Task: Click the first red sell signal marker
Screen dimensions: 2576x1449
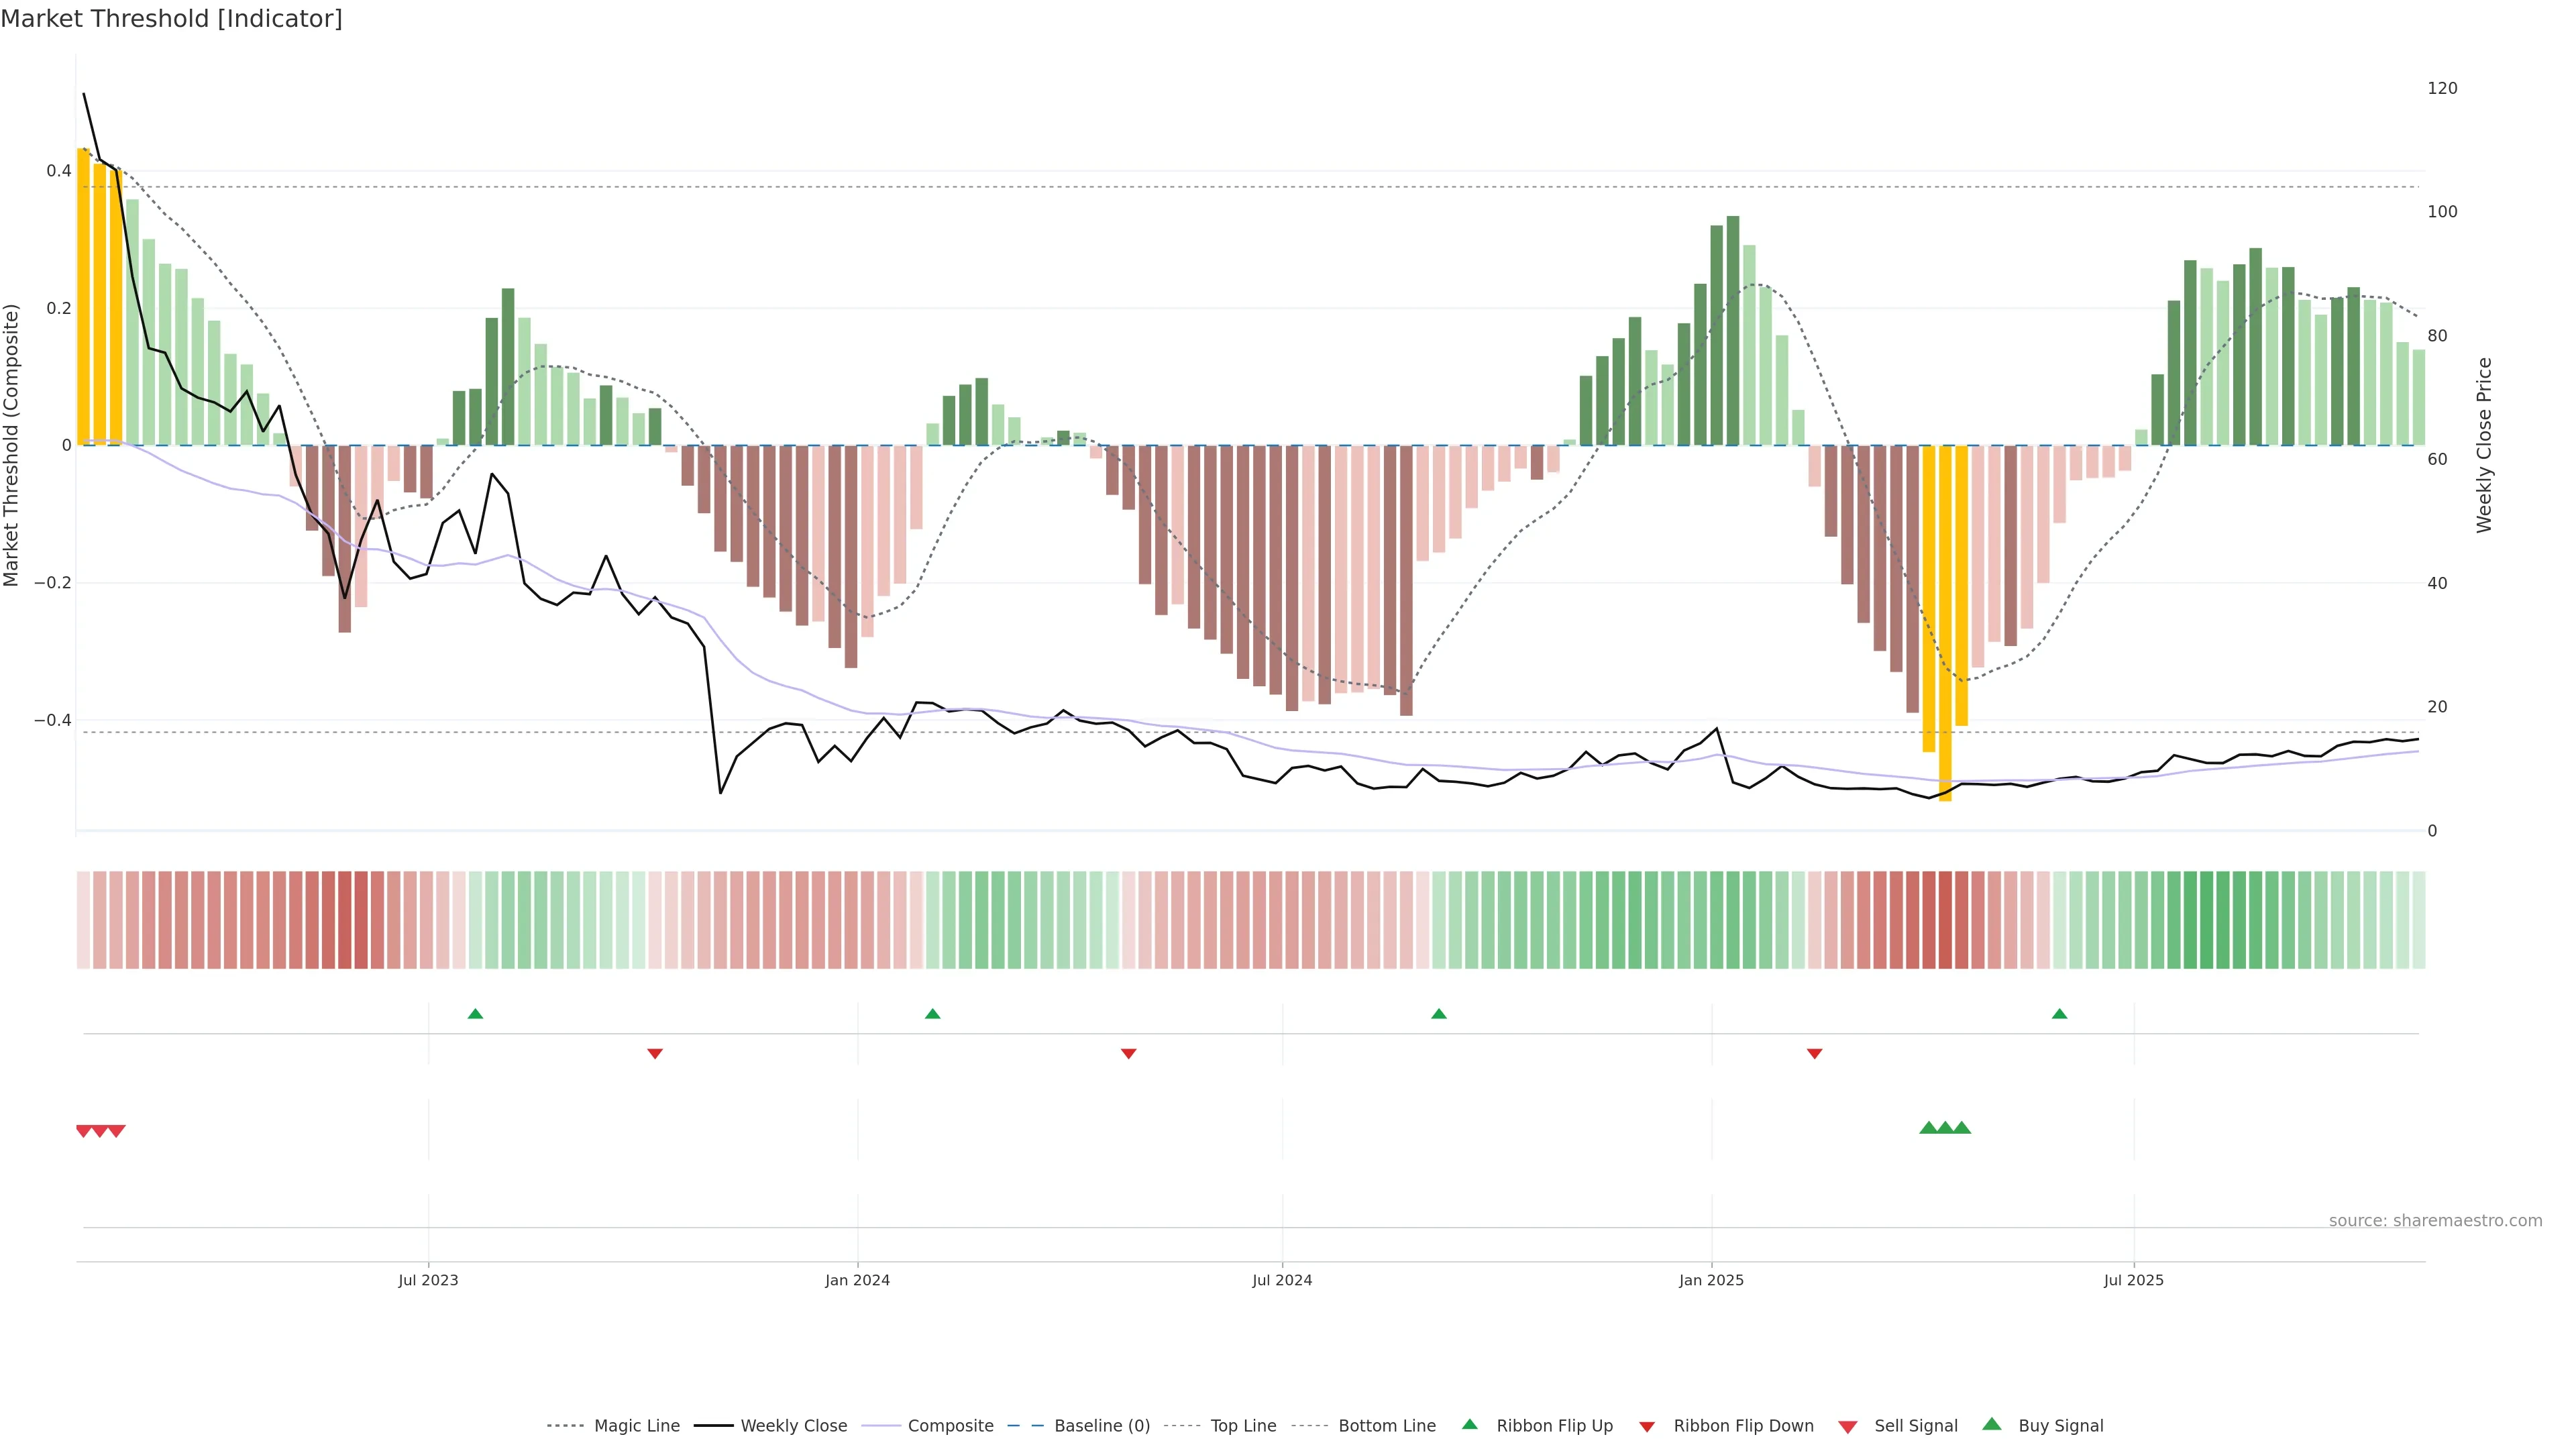Action: tap(84, 1131)
